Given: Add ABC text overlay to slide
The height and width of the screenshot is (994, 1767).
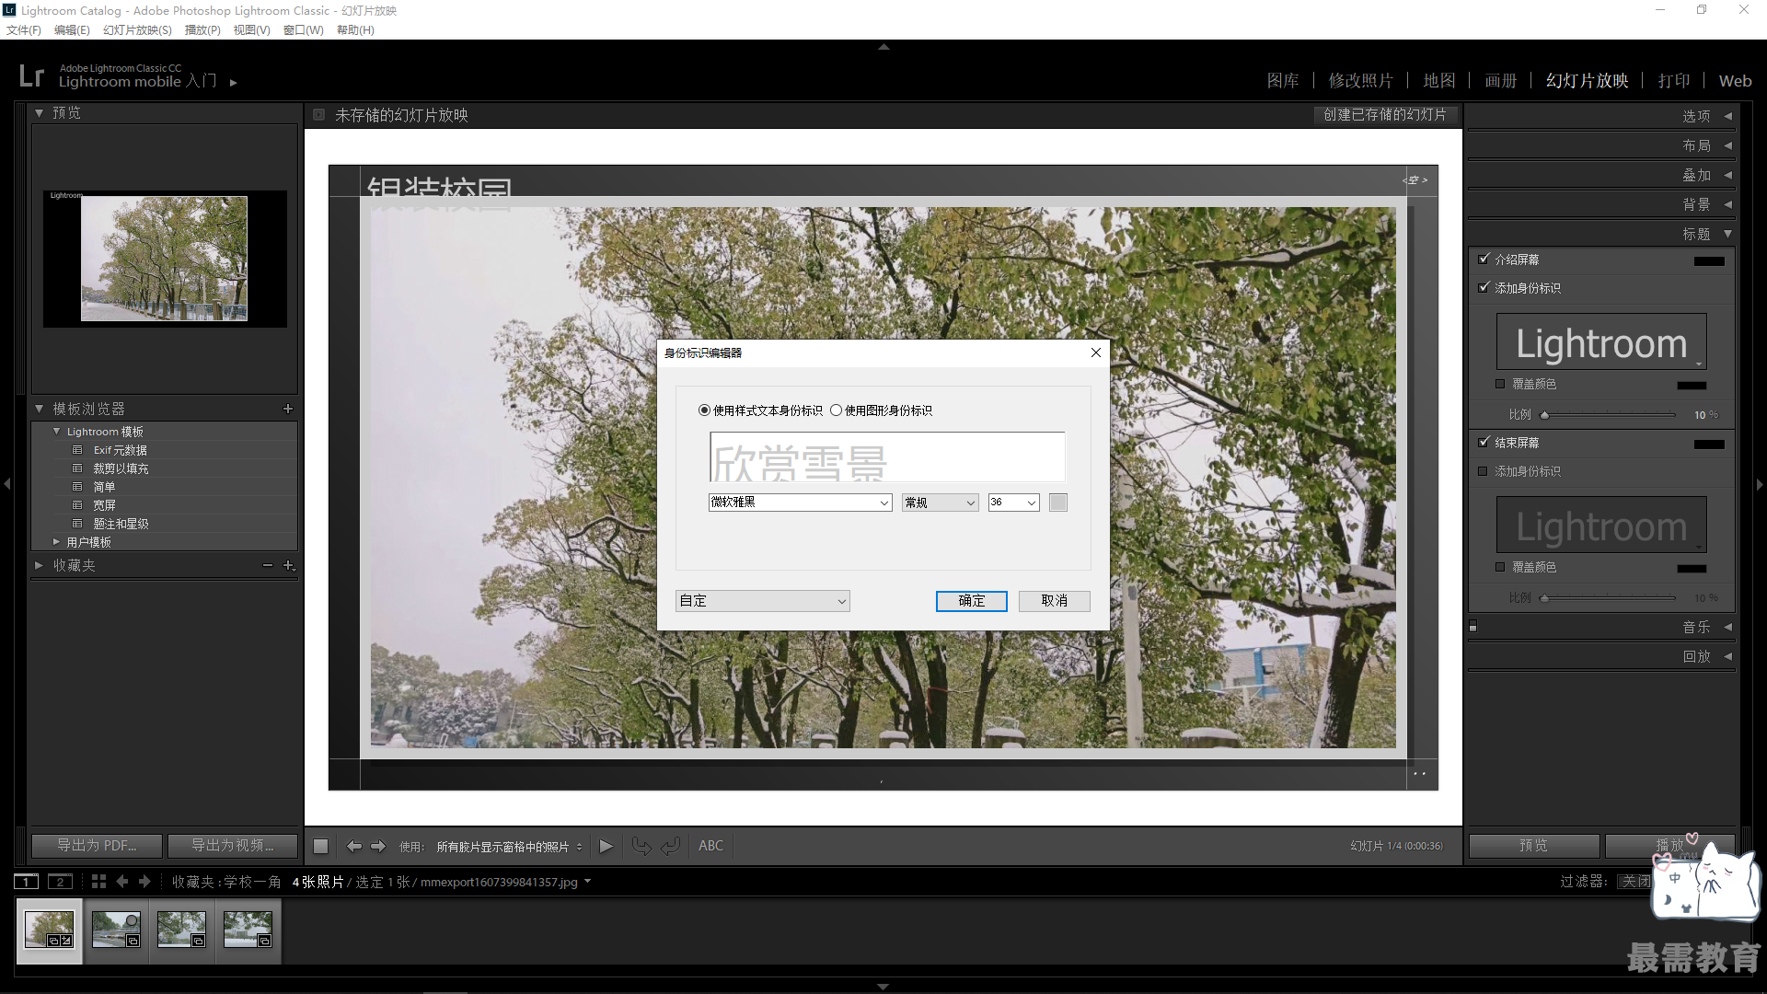Looking at the screenshot, I should [x=710, y=846].
